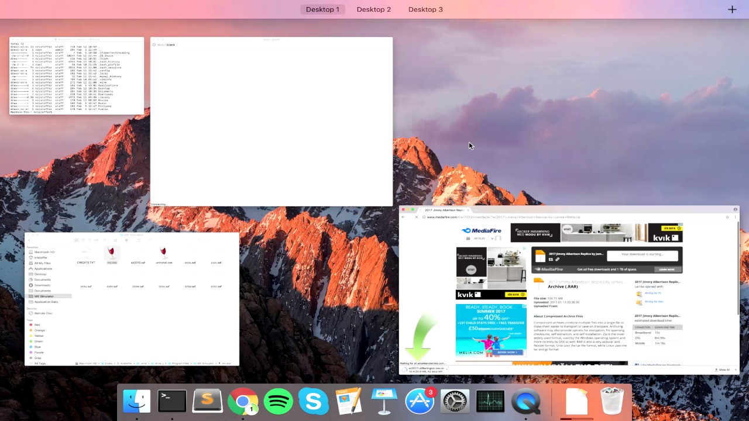The height and width of the screenshot is (421, 749).
Task: Select the Green tag in the Finder sidebar
Action: pyautogui.click(x=37, y=341)
